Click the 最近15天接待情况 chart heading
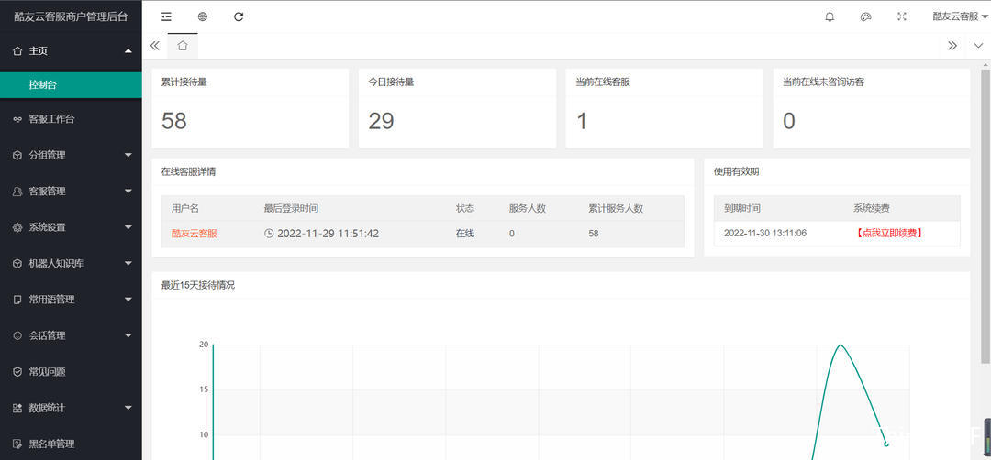The width and height of the screenshot is (991, 460). pos(198,285)
